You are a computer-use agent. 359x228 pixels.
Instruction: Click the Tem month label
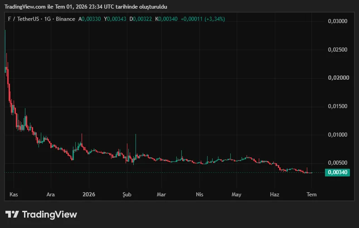tap(311, 195)
